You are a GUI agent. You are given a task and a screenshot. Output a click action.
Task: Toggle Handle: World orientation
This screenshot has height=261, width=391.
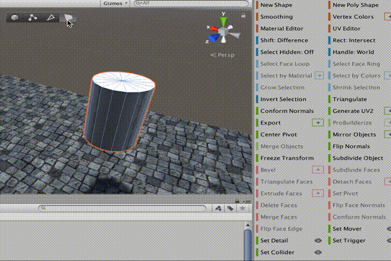tap(353, 52)
